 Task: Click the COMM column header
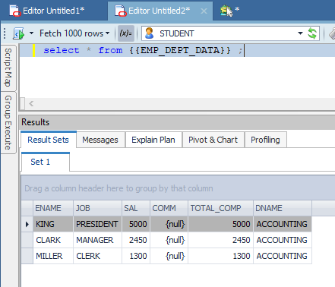pyautogui.click(x=169, y=208)
